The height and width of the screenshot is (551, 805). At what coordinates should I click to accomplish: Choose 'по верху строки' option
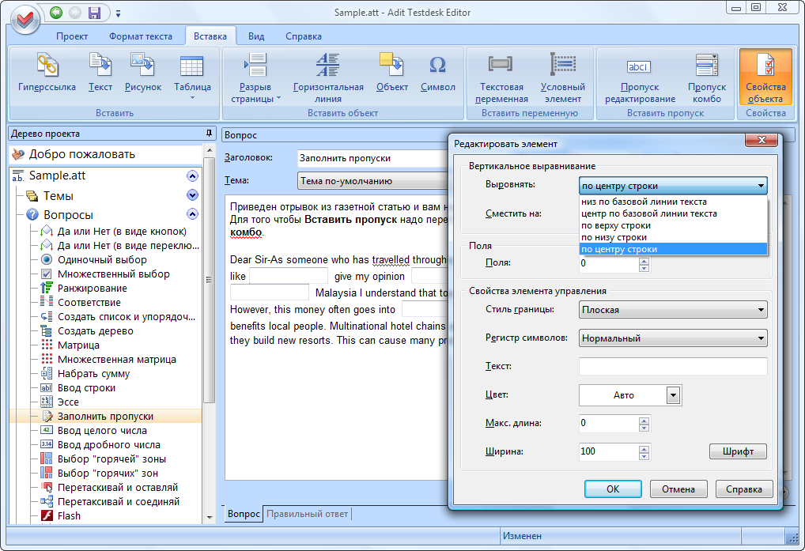673,225
